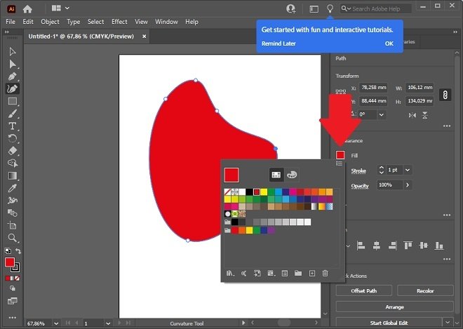Set paint mode to Gradient in toolbar

(13, 278)
